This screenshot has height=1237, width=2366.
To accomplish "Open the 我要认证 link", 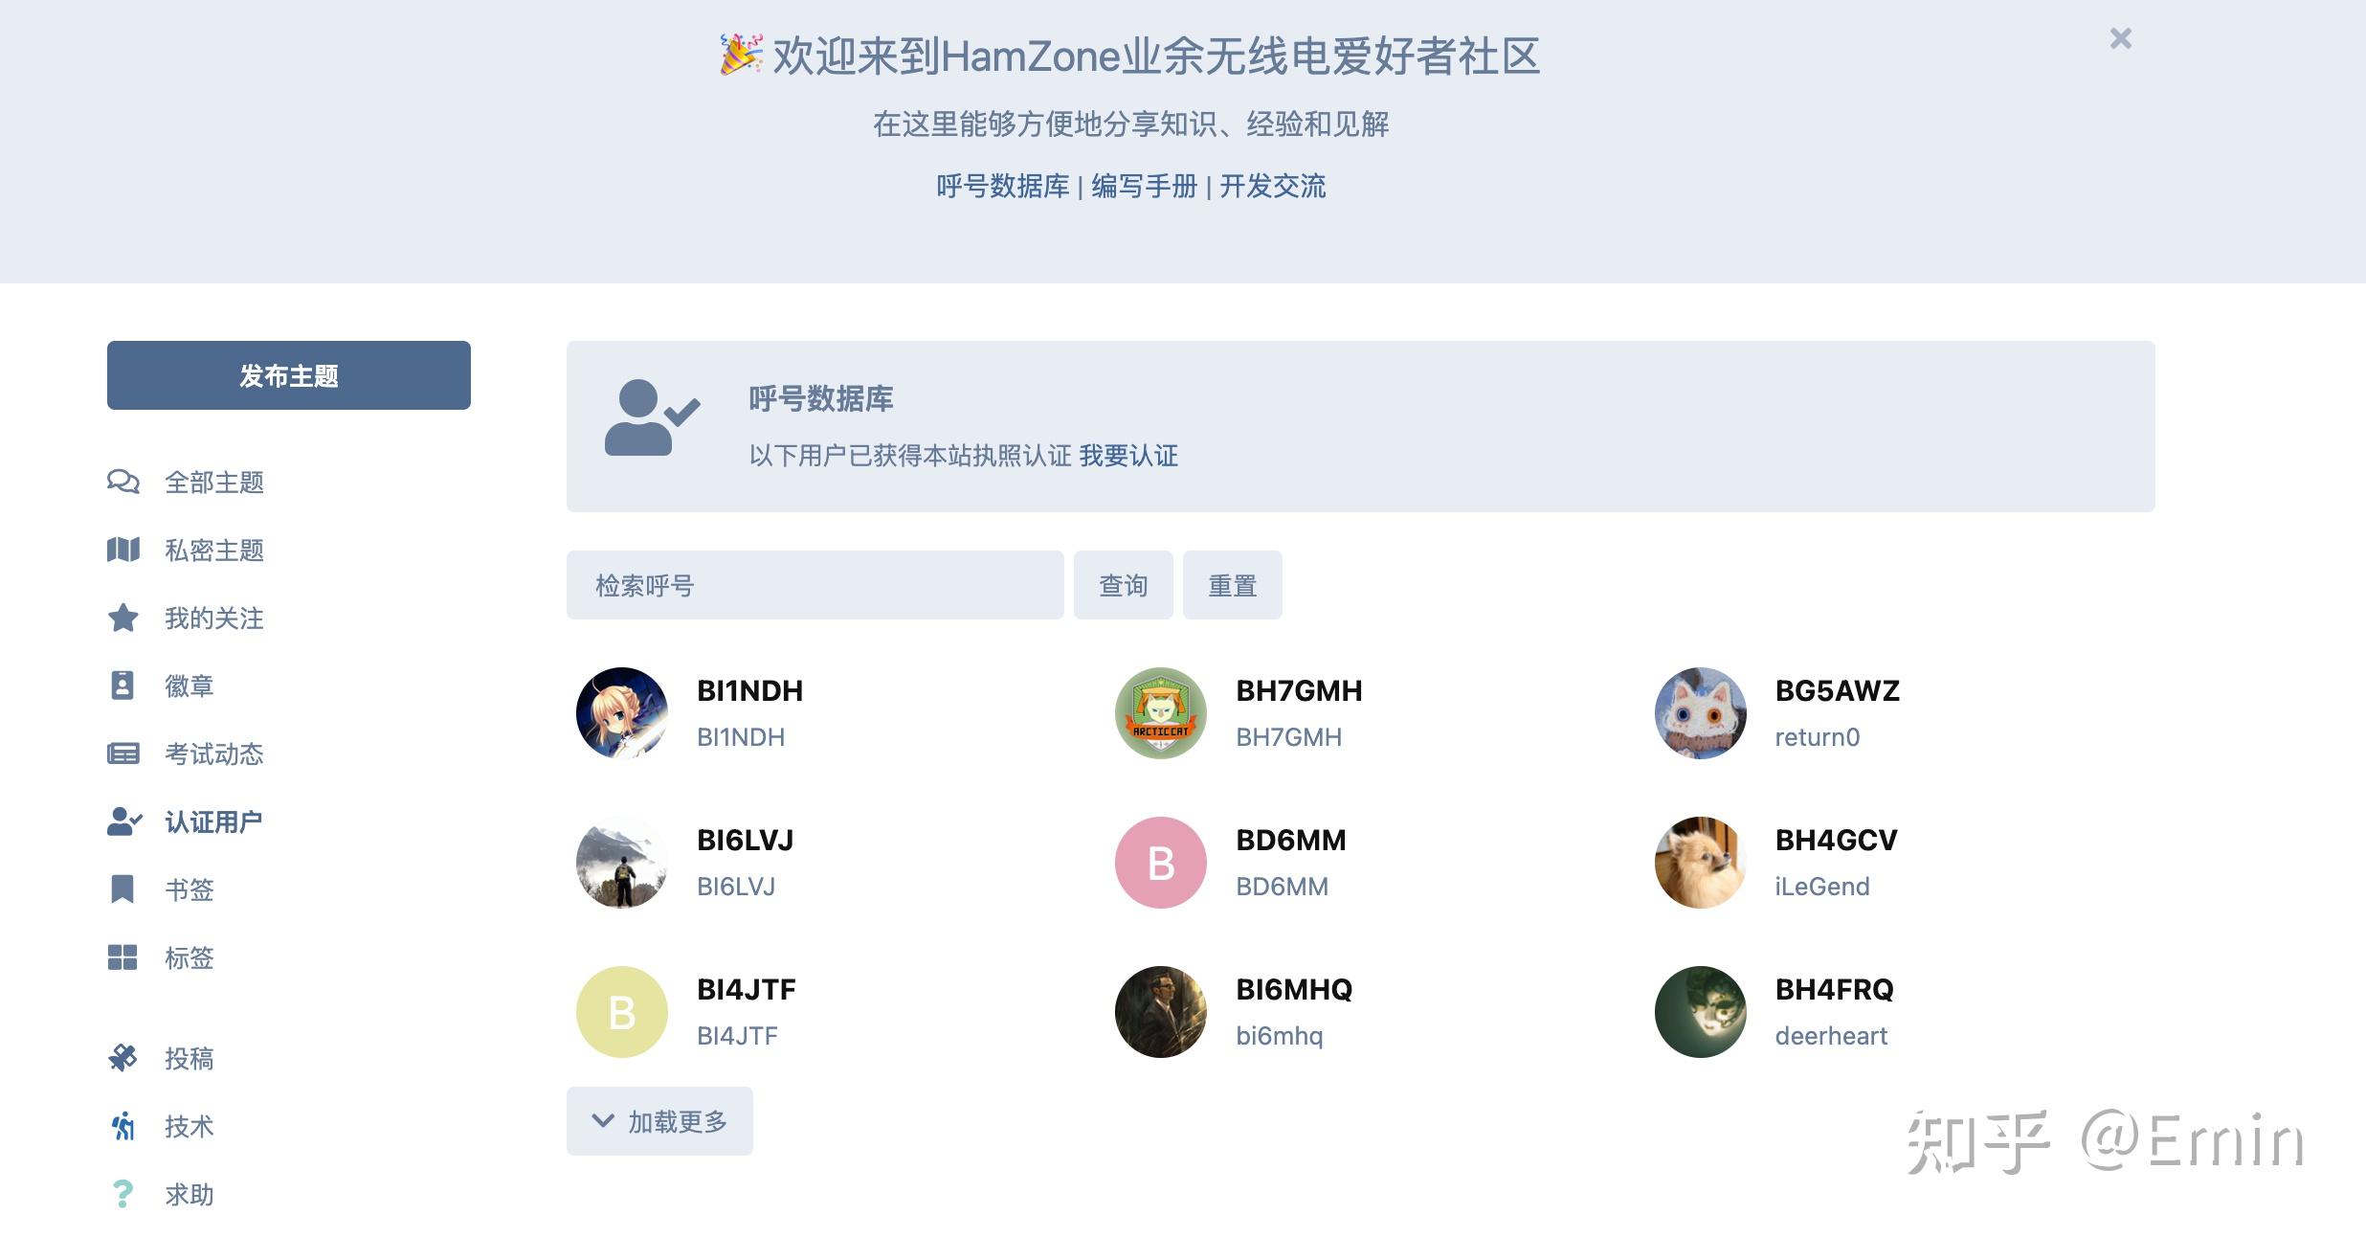I will pyautogui.click(x=1128, y=456).
